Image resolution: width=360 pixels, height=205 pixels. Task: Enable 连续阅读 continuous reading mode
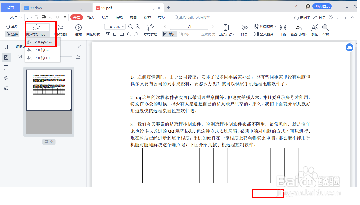pos(208,34)
